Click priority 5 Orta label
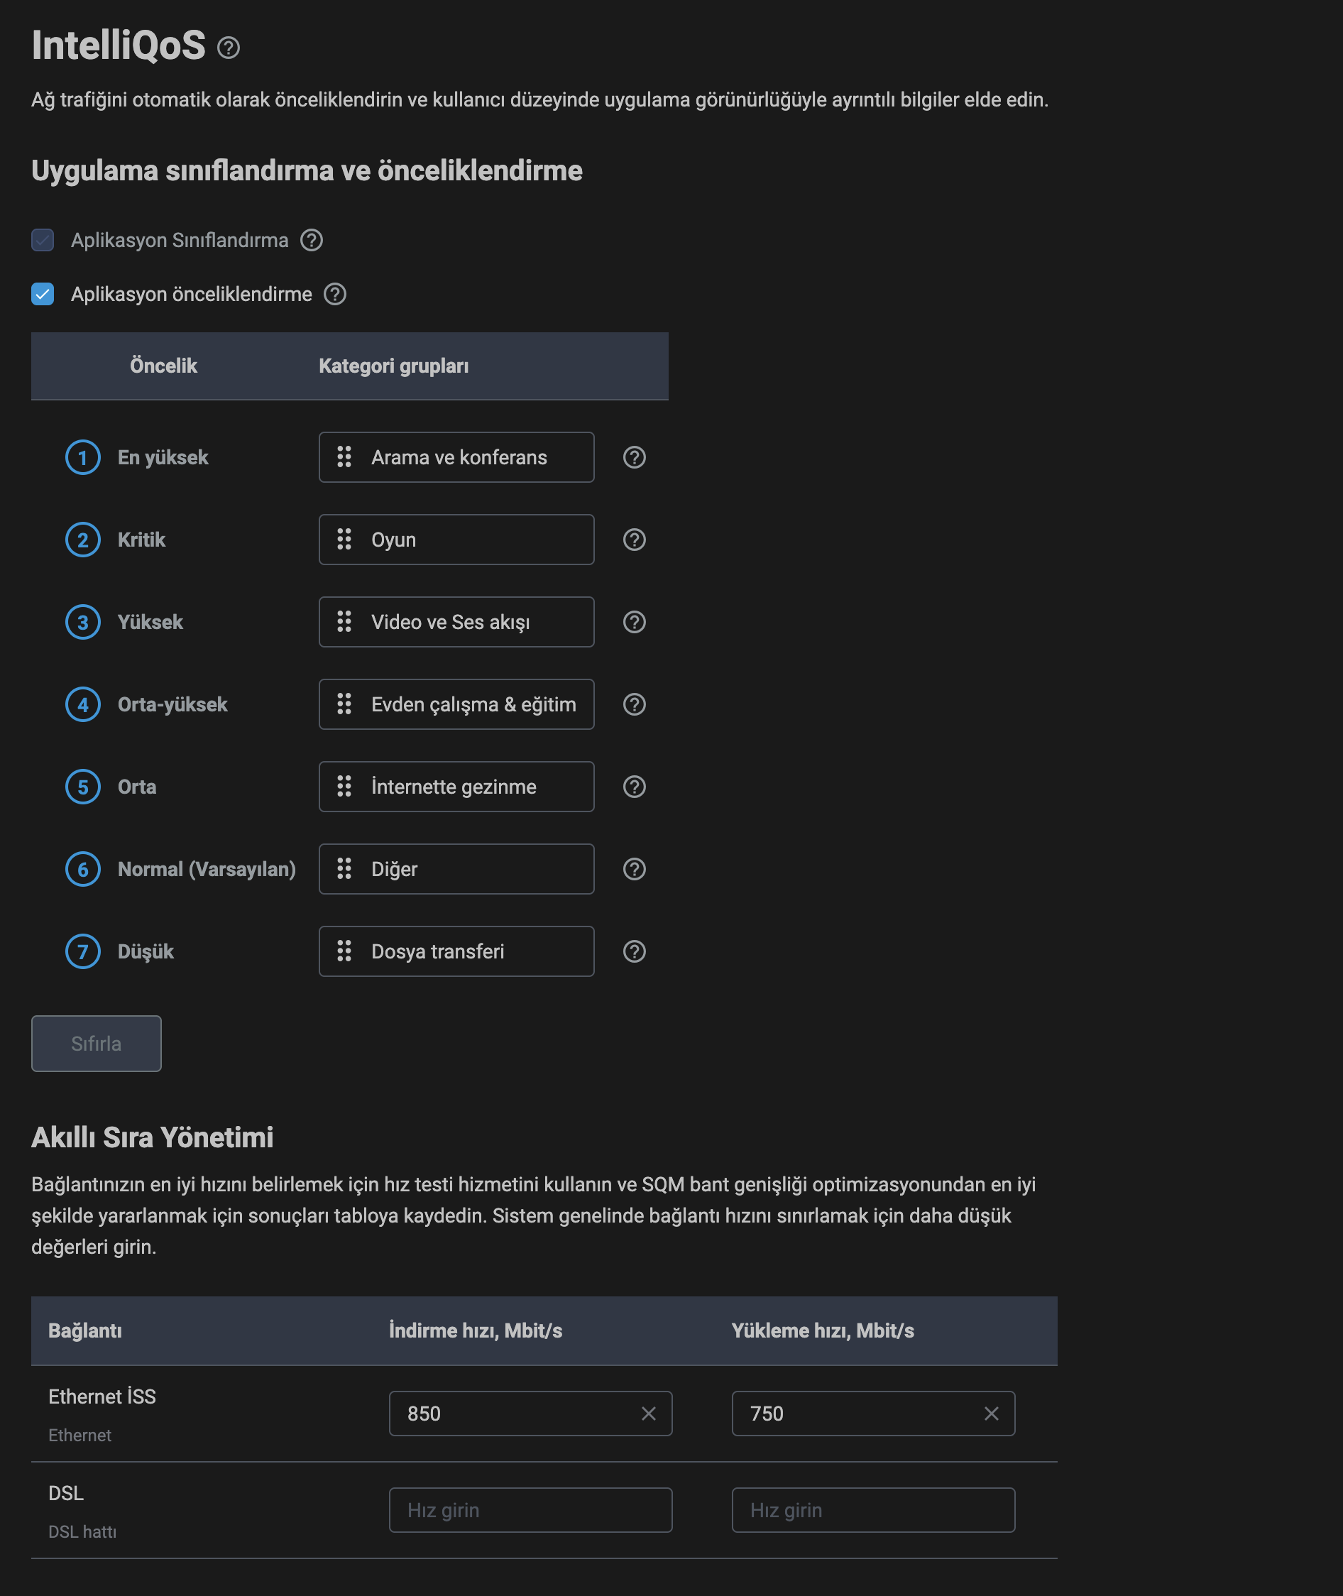This screenshot has height=1596, width=1343. pos(137,786)
